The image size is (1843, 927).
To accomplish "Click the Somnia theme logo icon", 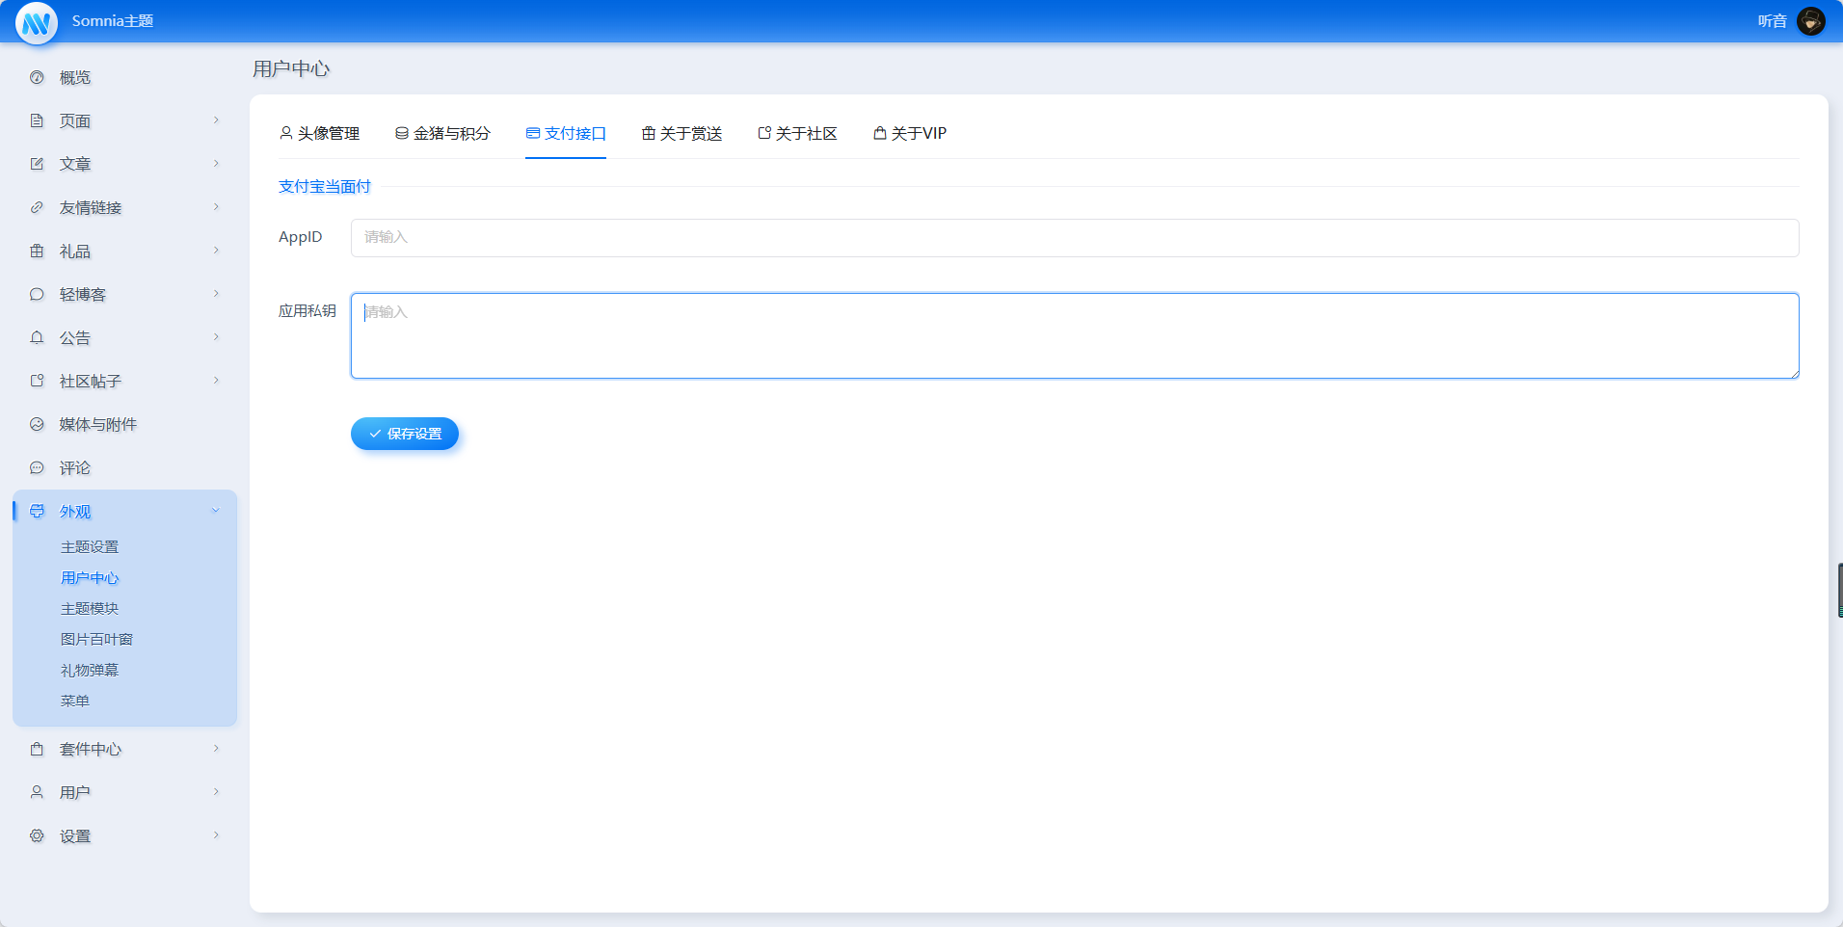I will (x=37, y=22).
